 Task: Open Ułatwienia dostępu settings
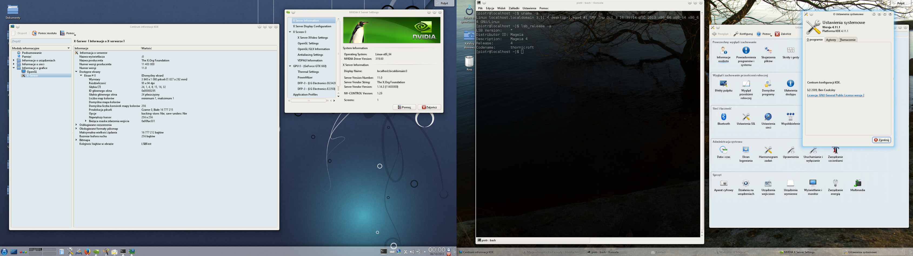[x=790, y=88]
